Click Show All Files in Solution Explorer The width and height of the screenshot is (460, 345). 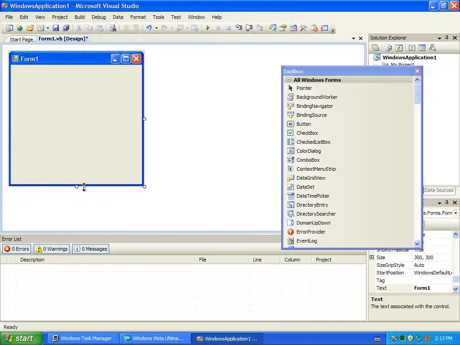389,48
